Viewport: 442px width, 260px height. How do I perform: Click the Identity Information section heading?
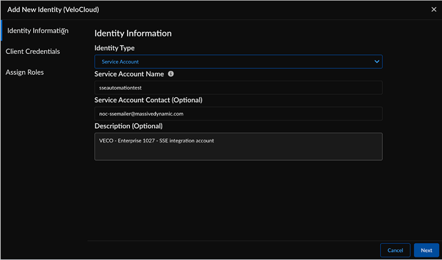pyautogui.click(x=133, y=34)
